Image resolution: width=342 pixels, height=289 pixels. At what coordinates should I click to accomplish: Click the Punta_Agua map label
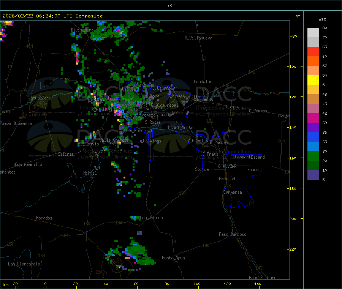pyautogui.click(x=173, y=258)
